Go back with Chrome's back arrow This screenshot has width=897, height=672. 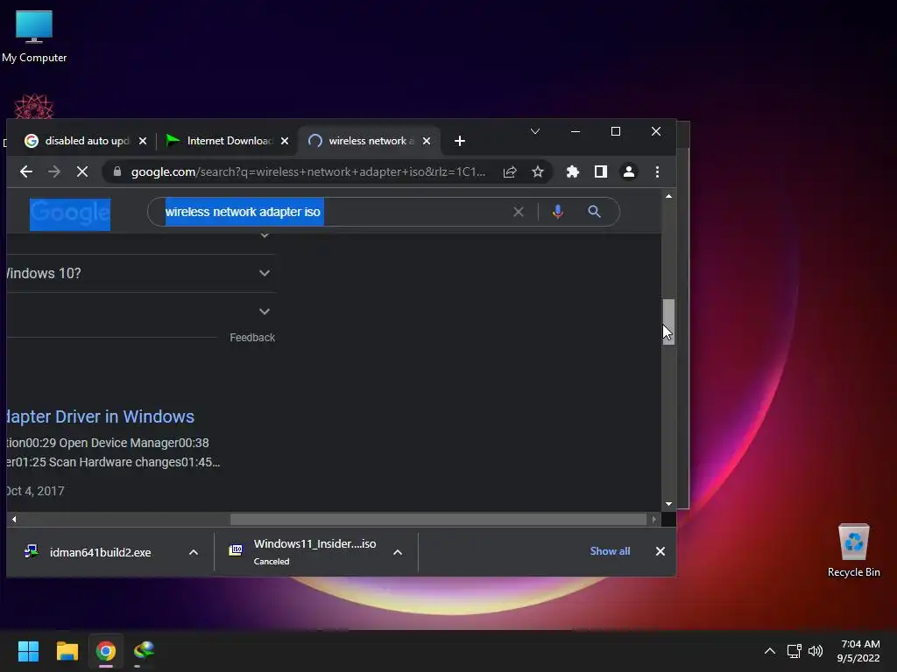25,171
